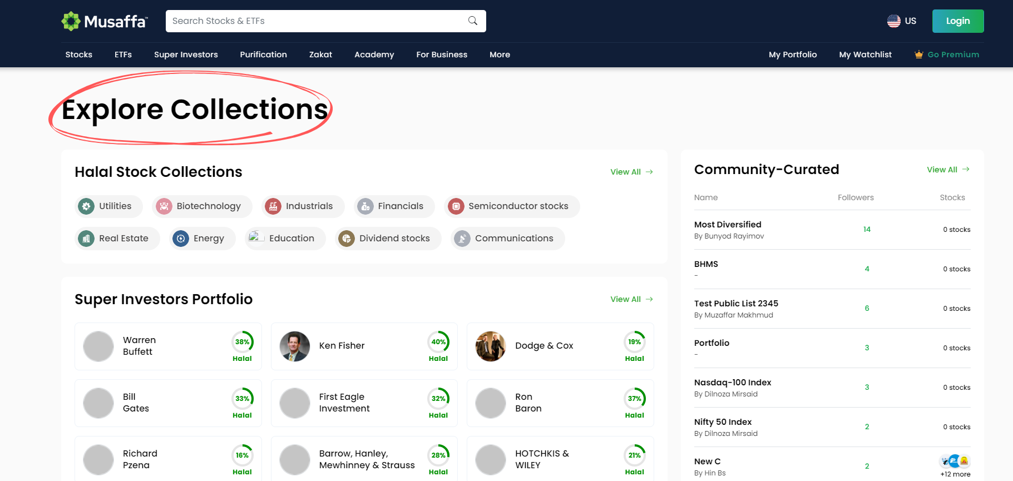Click the search magnifier icon
Screen dimensions: 1013x481
point(473,21)
